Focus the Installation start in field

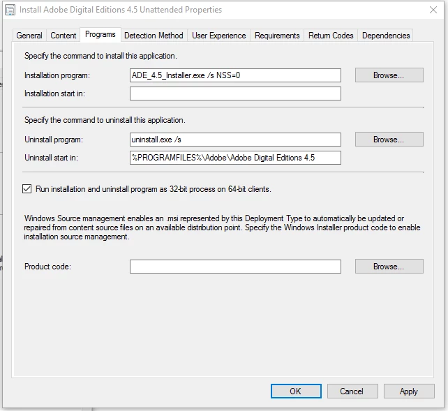(x=235, y=94)
